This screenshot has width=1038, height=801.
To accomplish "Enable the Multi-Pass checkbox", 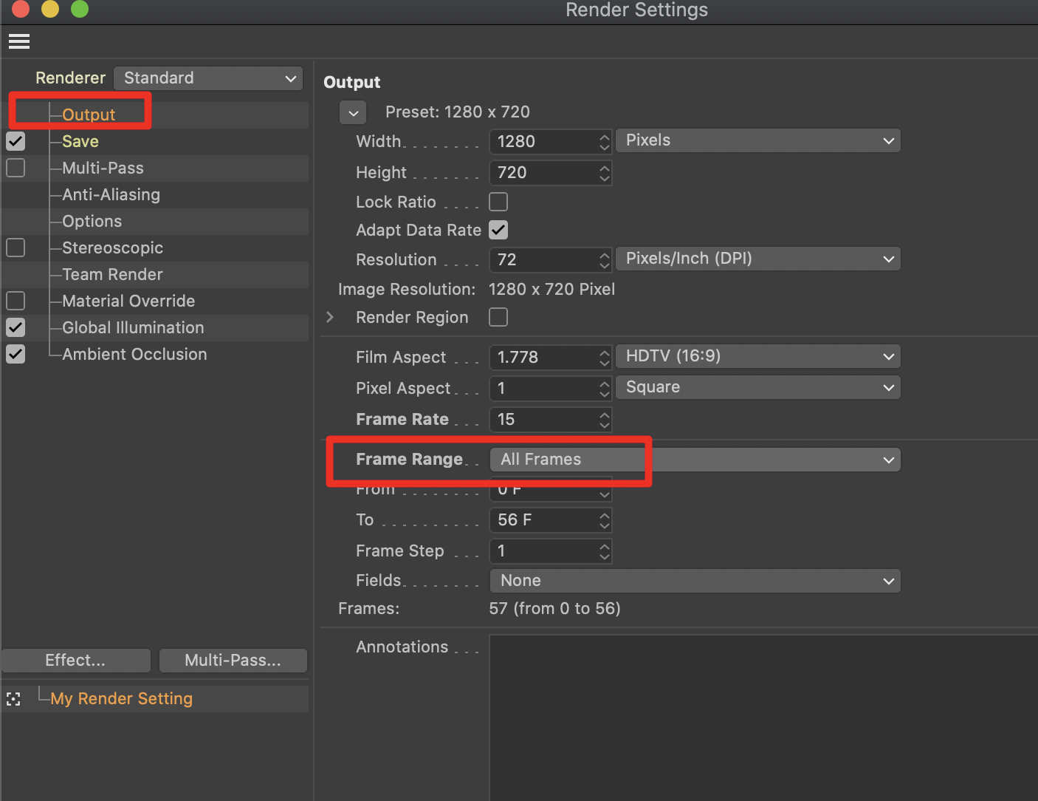I will coord(16,168).
